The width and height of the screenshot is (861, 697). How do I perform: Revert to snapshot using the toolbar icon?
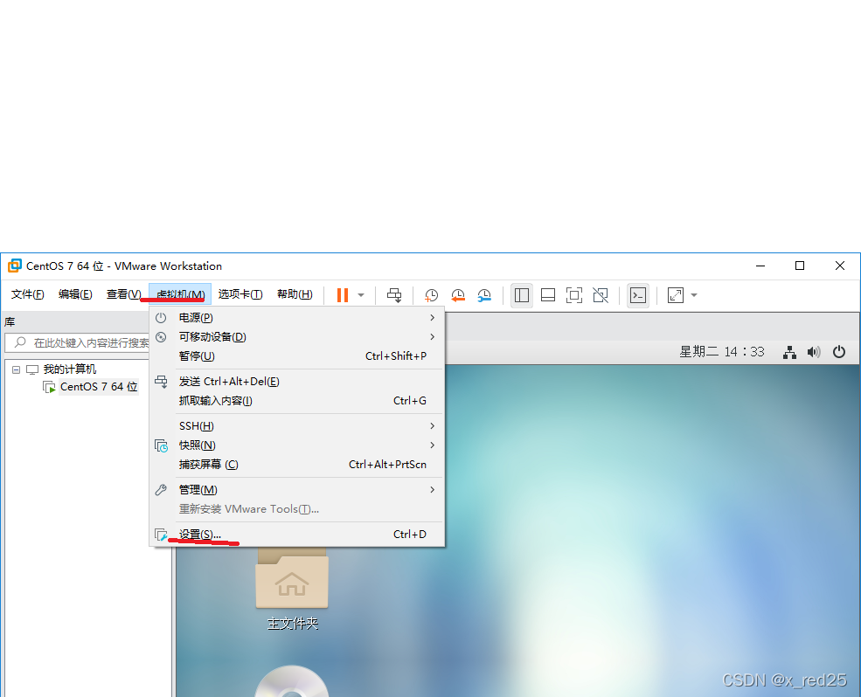[x=457, y=295]
